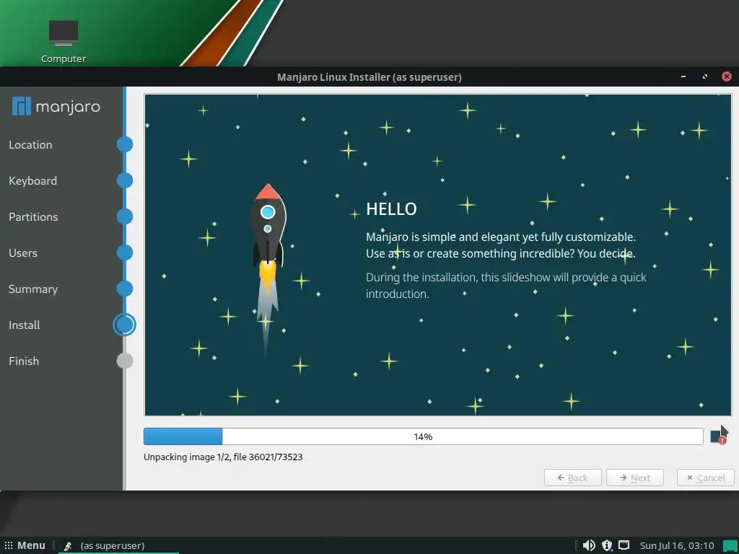Click the Back button
The width and height of the screenshot is (739, 554).
click(x=572, y=478)
